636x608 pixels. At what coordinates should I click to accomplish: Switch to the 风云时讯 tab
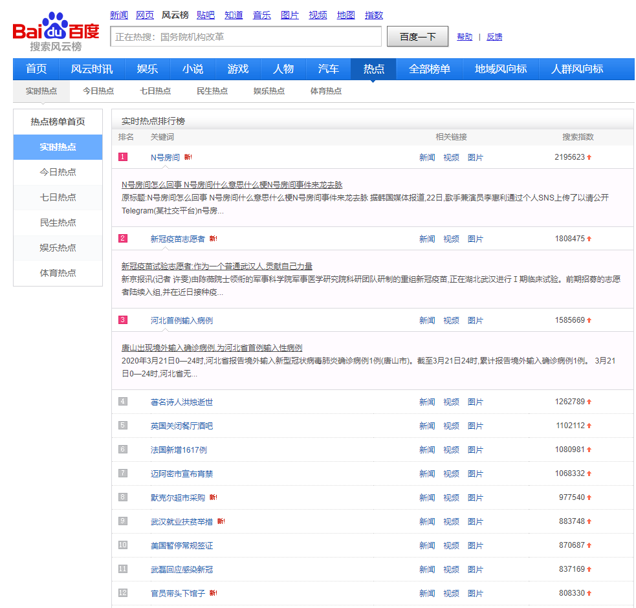point(92,69)
